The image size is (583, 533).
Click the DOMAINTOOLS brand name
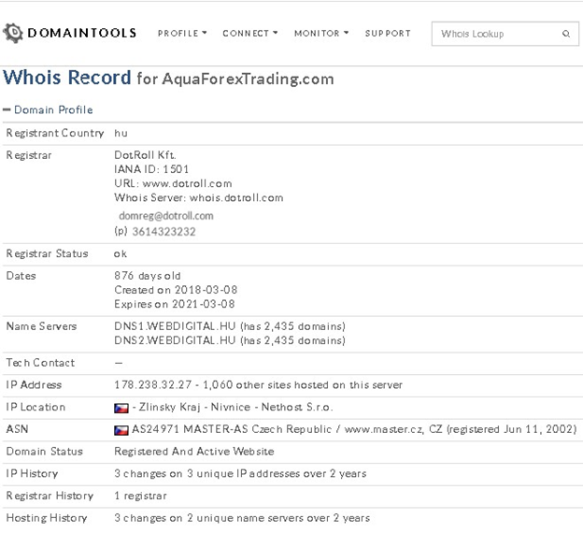(x=82, y=33)
